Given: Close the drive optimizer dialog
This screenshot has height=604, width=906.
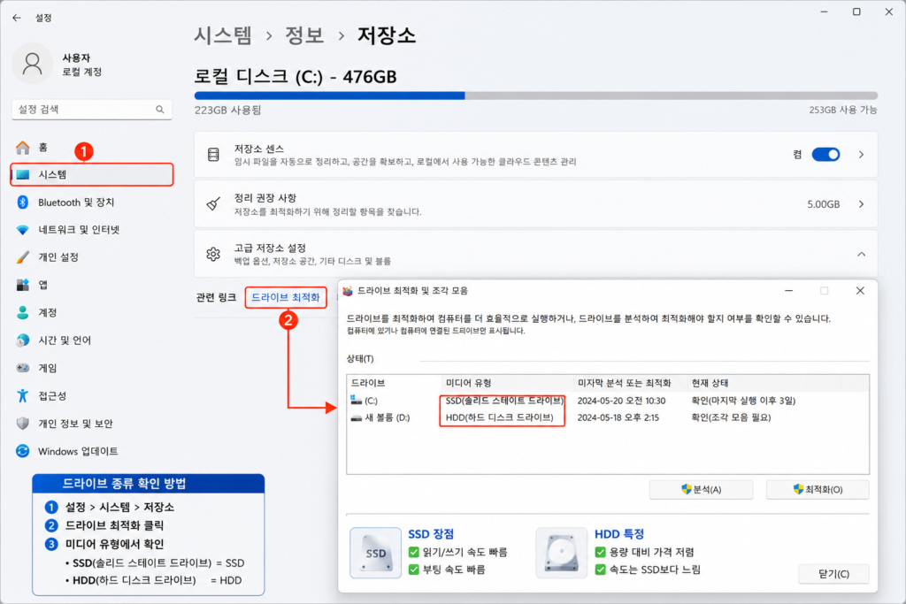Looking at the screenshot, I should [860, 291].
